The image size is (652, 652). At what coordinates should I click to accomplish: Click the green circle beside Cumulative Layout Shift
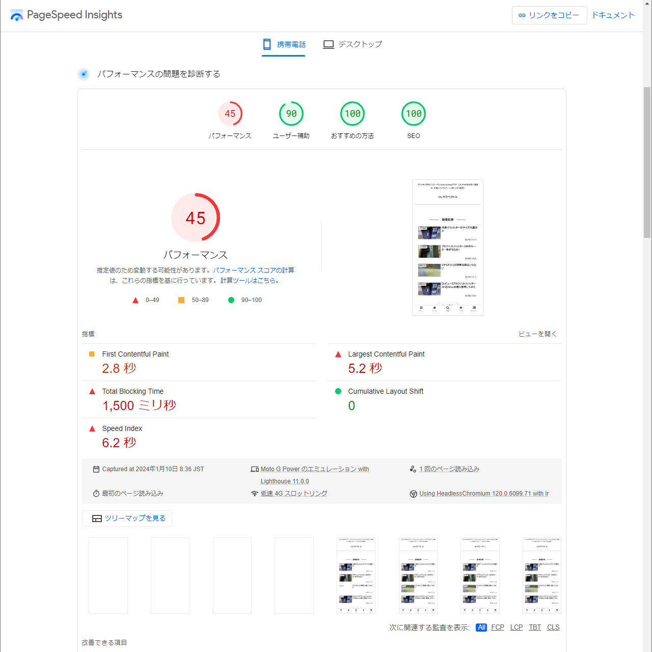tap(338, 391)
